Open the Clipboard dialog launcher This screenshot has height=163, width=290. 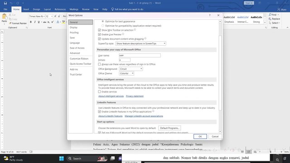27,28
